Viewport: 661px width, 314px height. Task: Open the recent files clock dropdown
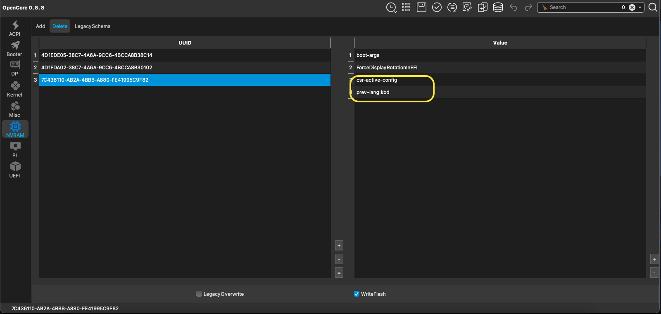391,7
